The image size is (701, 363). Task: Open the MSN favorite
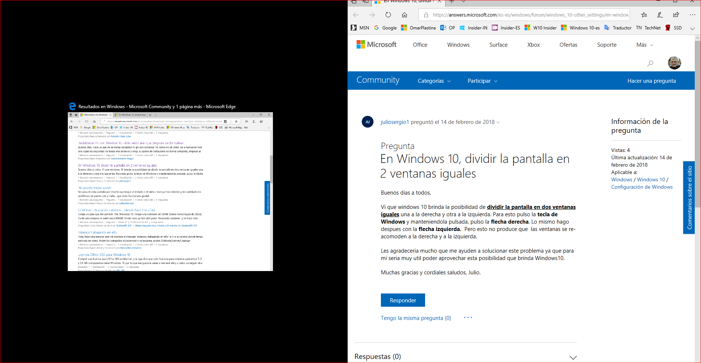coord(360,28)
